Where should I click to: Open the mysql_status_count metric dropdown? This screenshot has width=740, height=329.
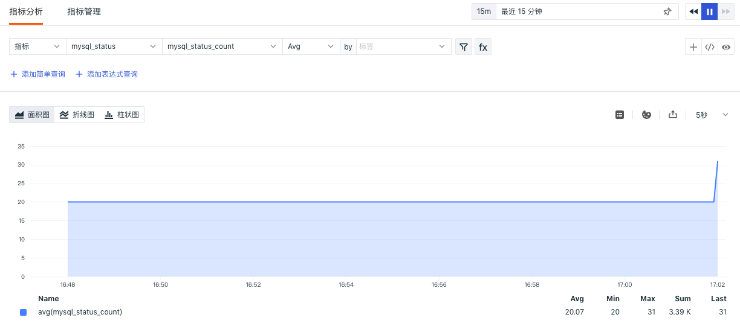pyautogui.click(x=222, y=46)
